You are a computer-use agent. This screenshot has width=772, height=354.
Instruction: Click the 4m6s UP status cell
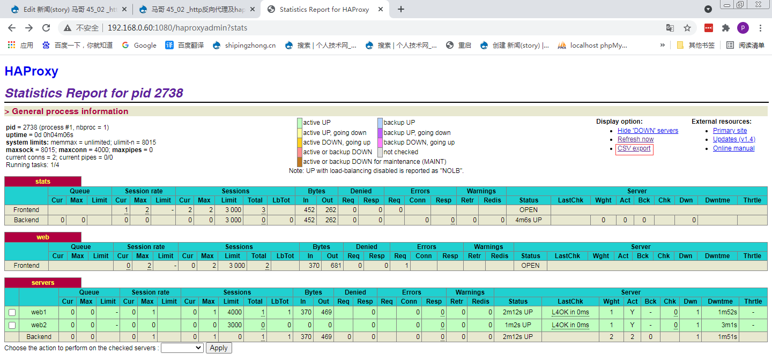(x=529, y=220)
